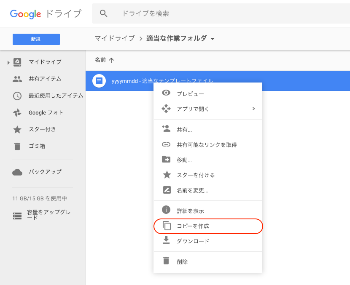Open the 適当な作業フォルダ folder dropdown arrow
Viewport: 350px width, 285px height.
[213, 39]
